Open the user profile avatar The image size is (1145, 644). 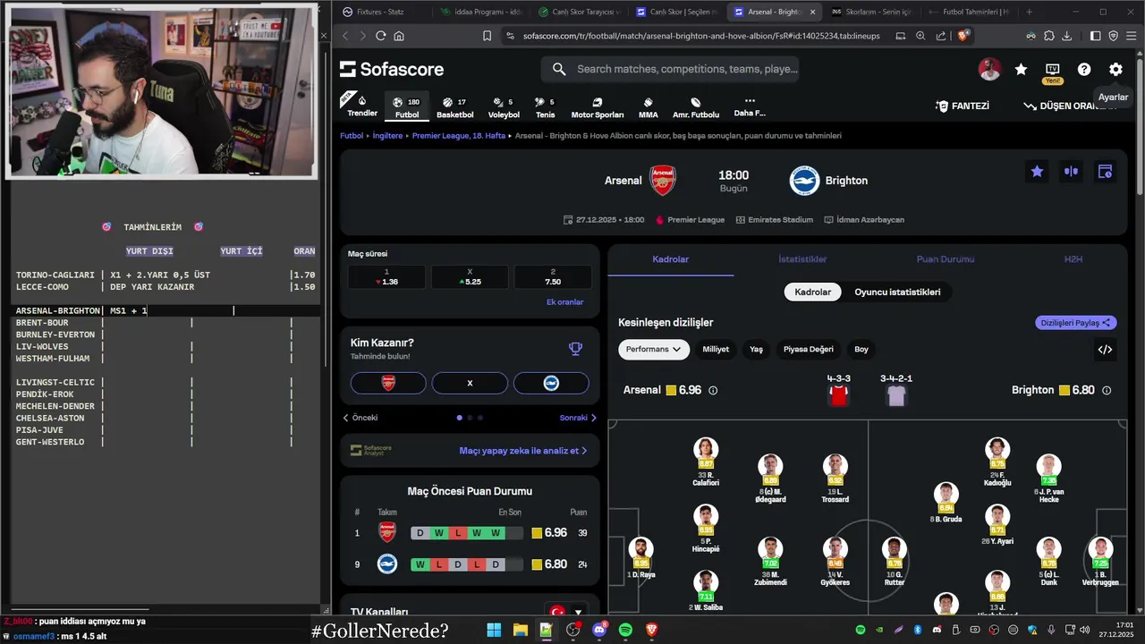pyautogui.click(x=989, y=70)
